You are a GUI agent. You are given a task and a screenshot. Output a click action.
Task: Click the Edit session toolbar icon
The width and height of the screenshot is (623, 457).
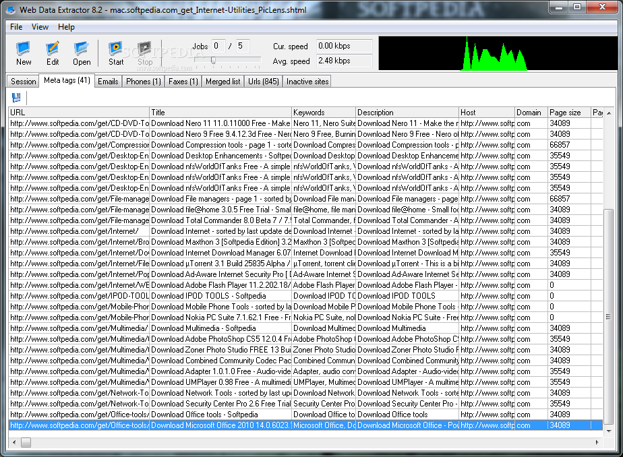pyautogui.click(x=52, y=48)
